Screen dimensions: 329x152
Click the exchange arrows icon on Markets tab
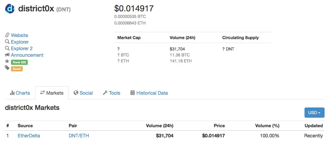coord(43,93)
